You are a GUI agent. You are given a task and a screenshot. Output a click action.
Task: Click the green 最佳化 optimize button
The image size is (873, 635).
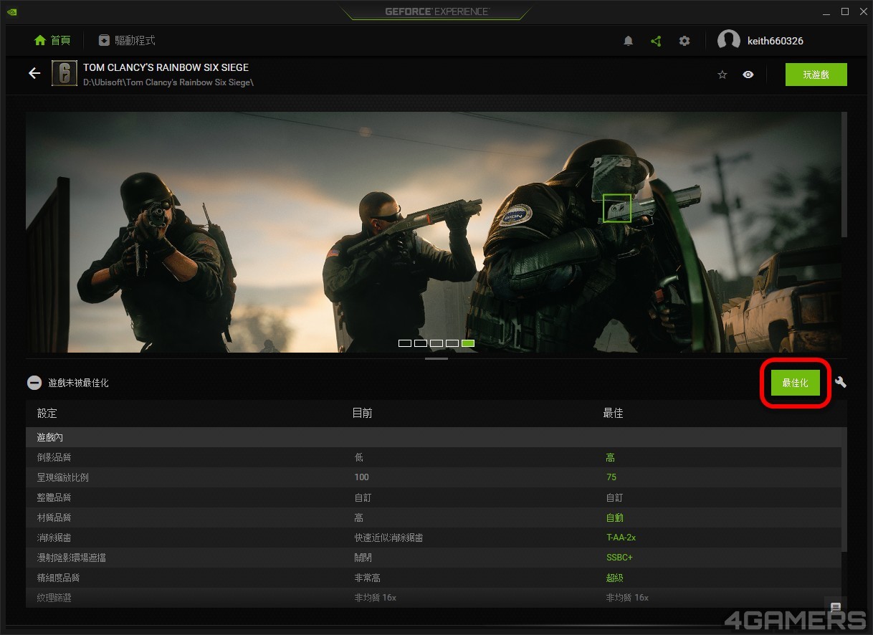click(796, 383)
